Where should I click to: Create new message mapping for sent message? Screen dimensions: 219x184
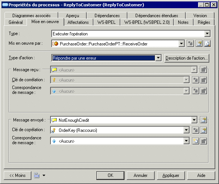click(195, 141)
